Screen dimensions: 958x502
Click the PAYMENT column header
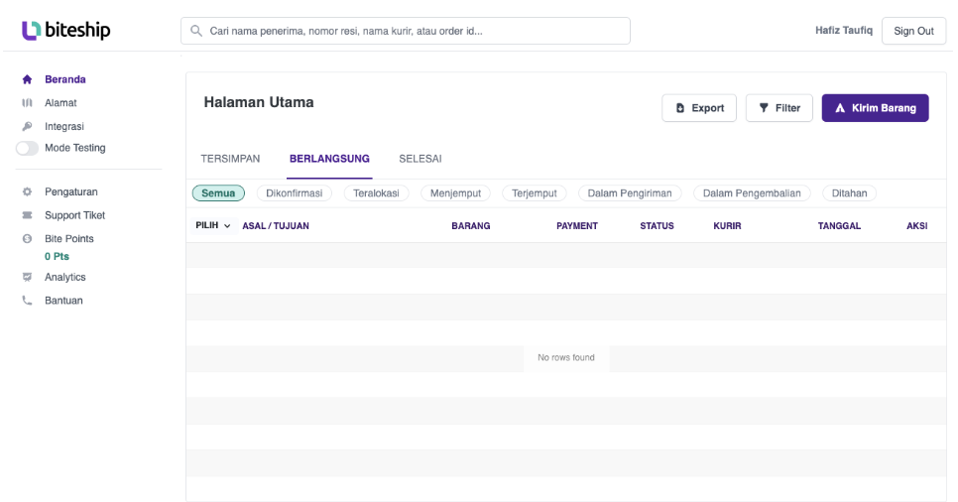pyautogui.click(x=577, y=225)
